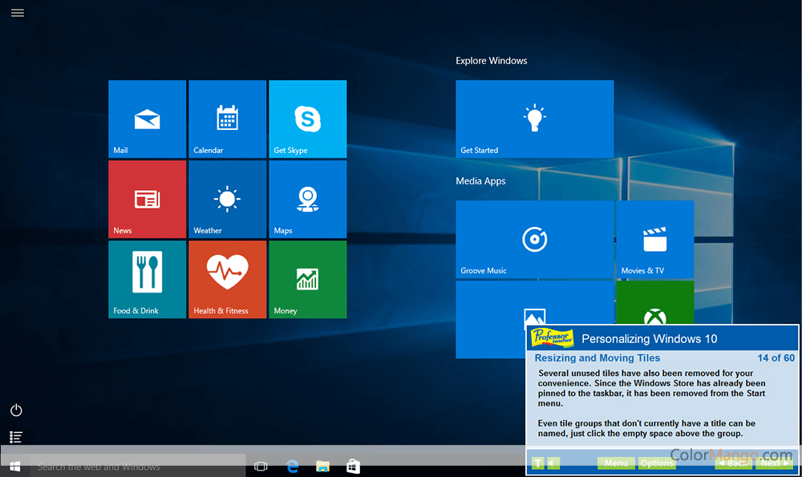This screenshot has width=802, height=477.
Task: Launch the Groove Music tile
Action: click(534, 239)
